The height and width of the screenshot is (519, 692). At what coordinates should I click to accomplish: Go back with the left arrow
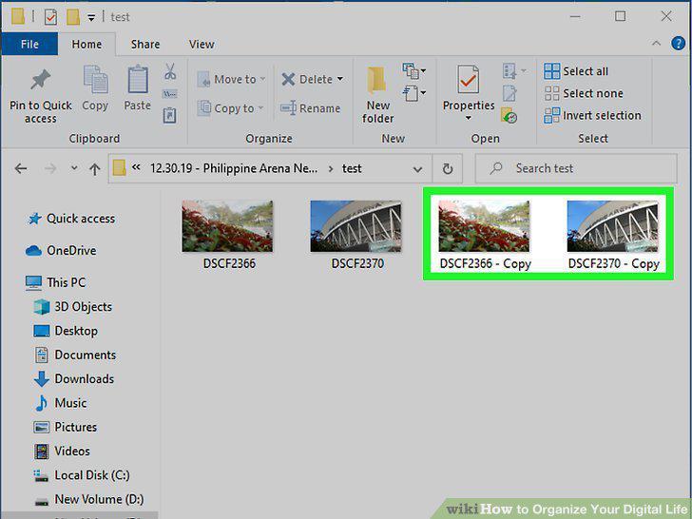point(21,168)
